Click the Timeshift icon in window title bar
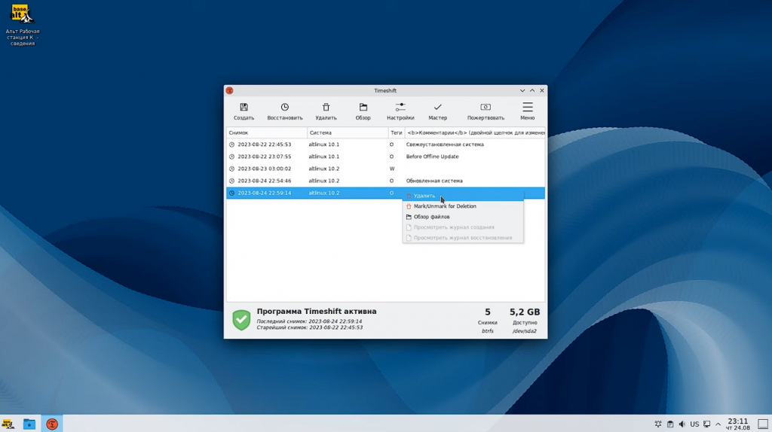The image size is (772, 432). [229, 90]
